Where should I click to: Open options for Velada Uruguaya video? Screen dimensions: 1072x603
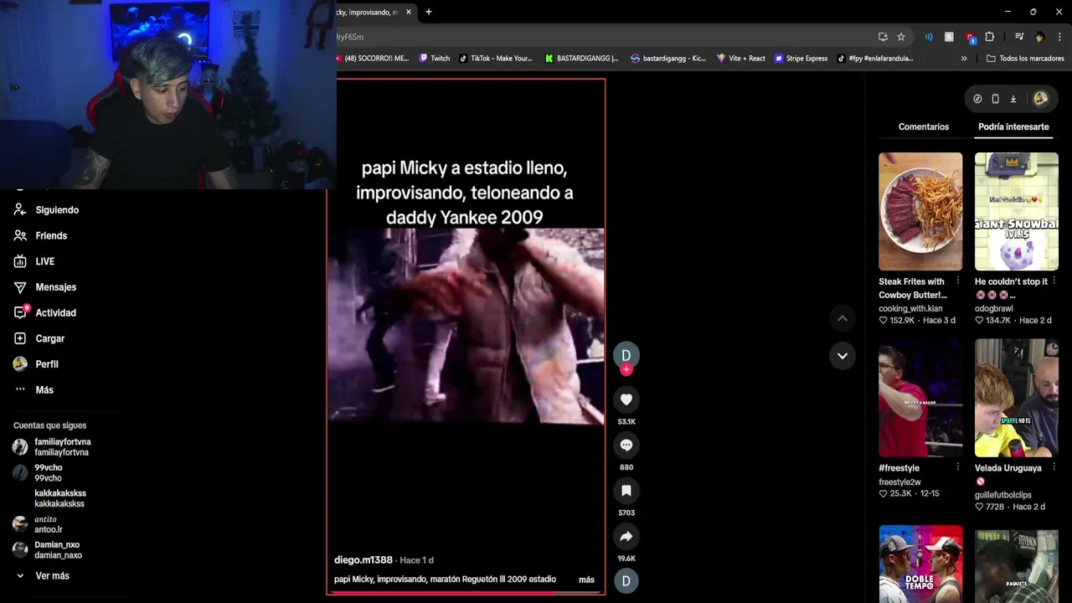click(x=1054, y=468)
